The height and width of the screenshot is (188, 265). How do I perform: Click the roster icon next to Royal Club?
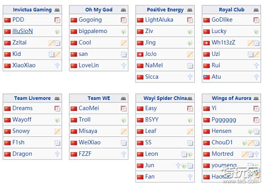click(256, 10)
